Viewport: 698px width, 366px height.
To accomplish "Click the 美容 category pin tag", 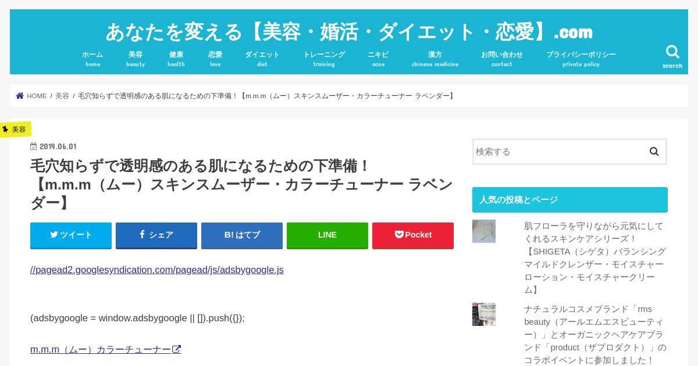I will click(15, 130).
